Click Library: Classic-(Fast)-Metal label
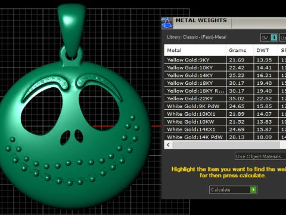Image resolution: width=286 pixels, height=215 pixels. [197, 37]
